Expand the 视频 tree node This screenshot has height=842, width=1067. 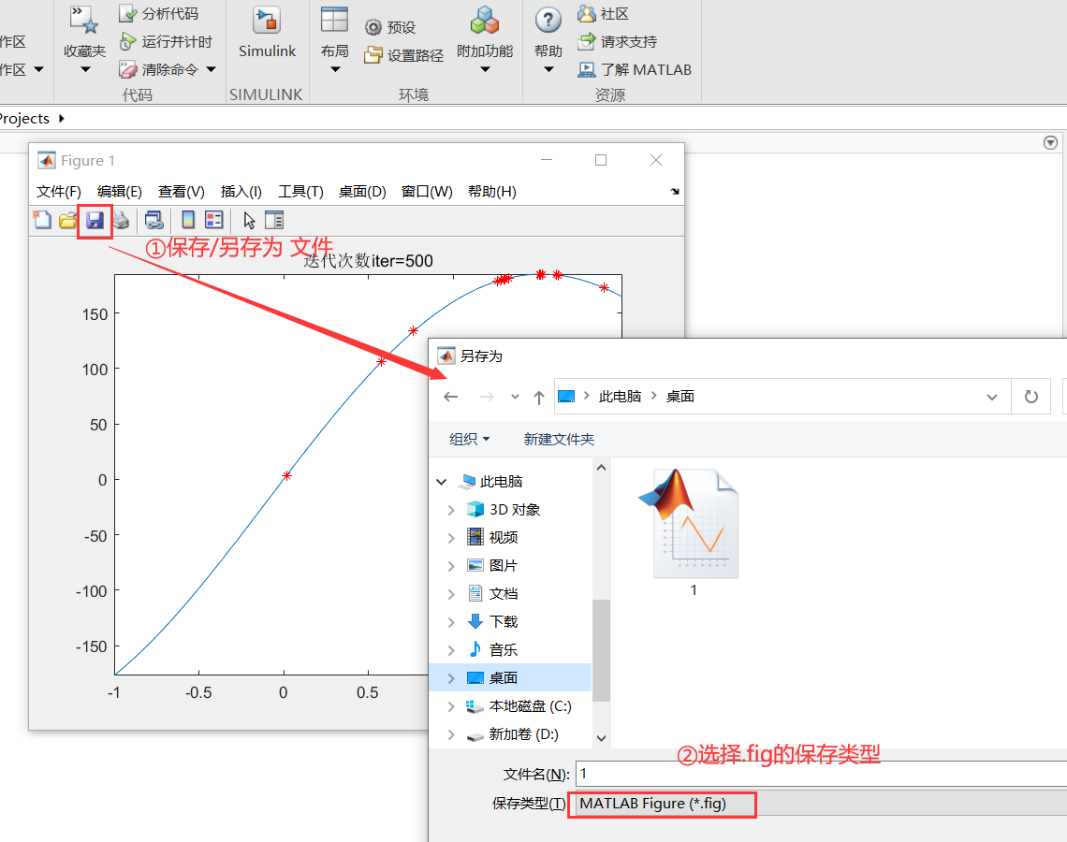pos(451,537)
